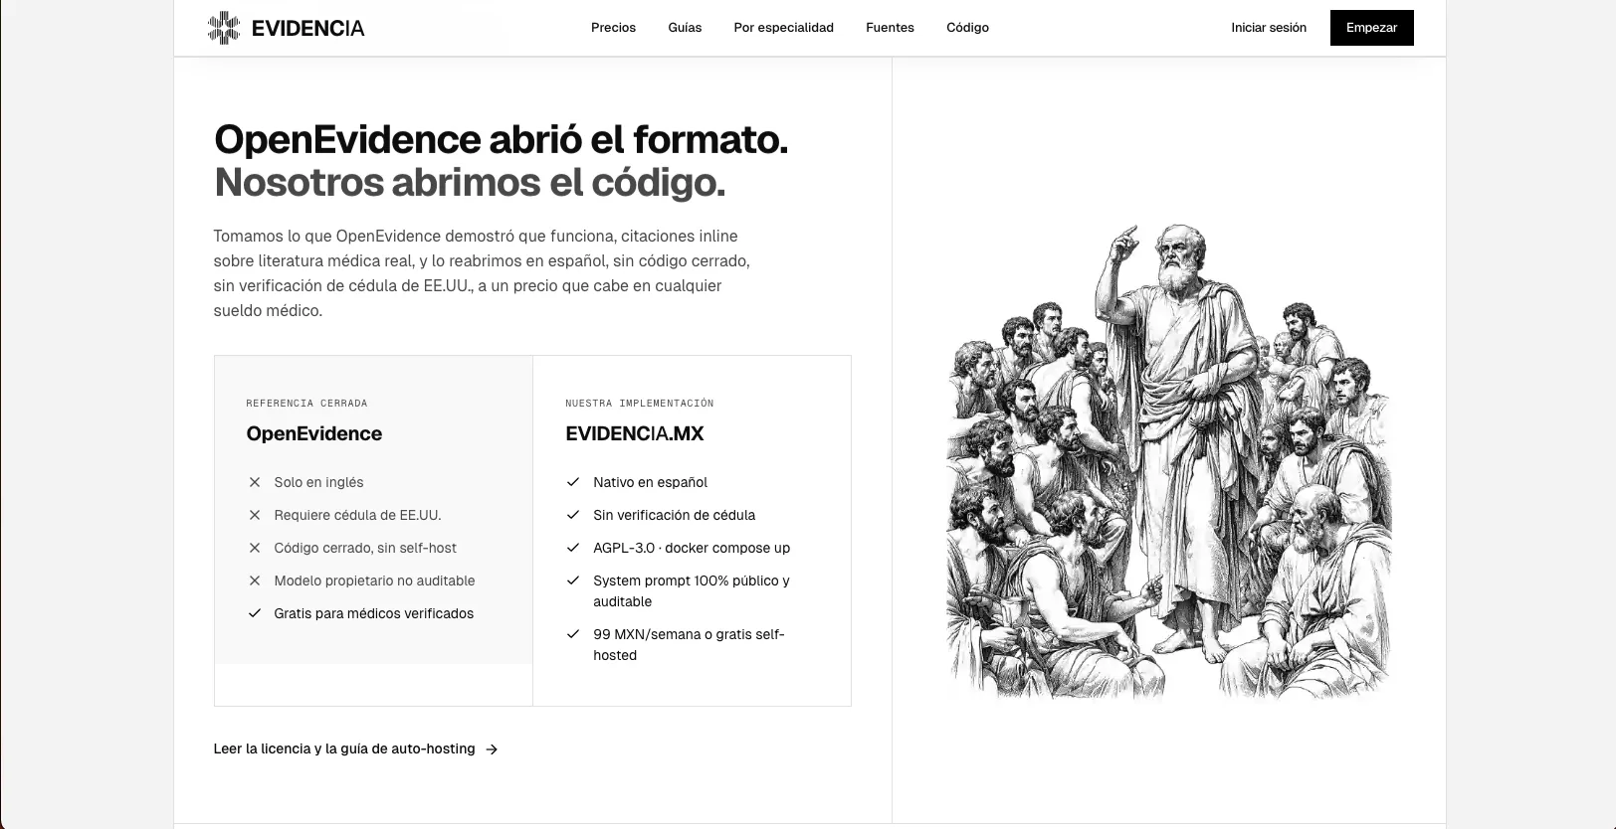Click subheadline Nosotros abrimos el código
This screenshot has height=829, width=1616.
(x=470, y=183)
